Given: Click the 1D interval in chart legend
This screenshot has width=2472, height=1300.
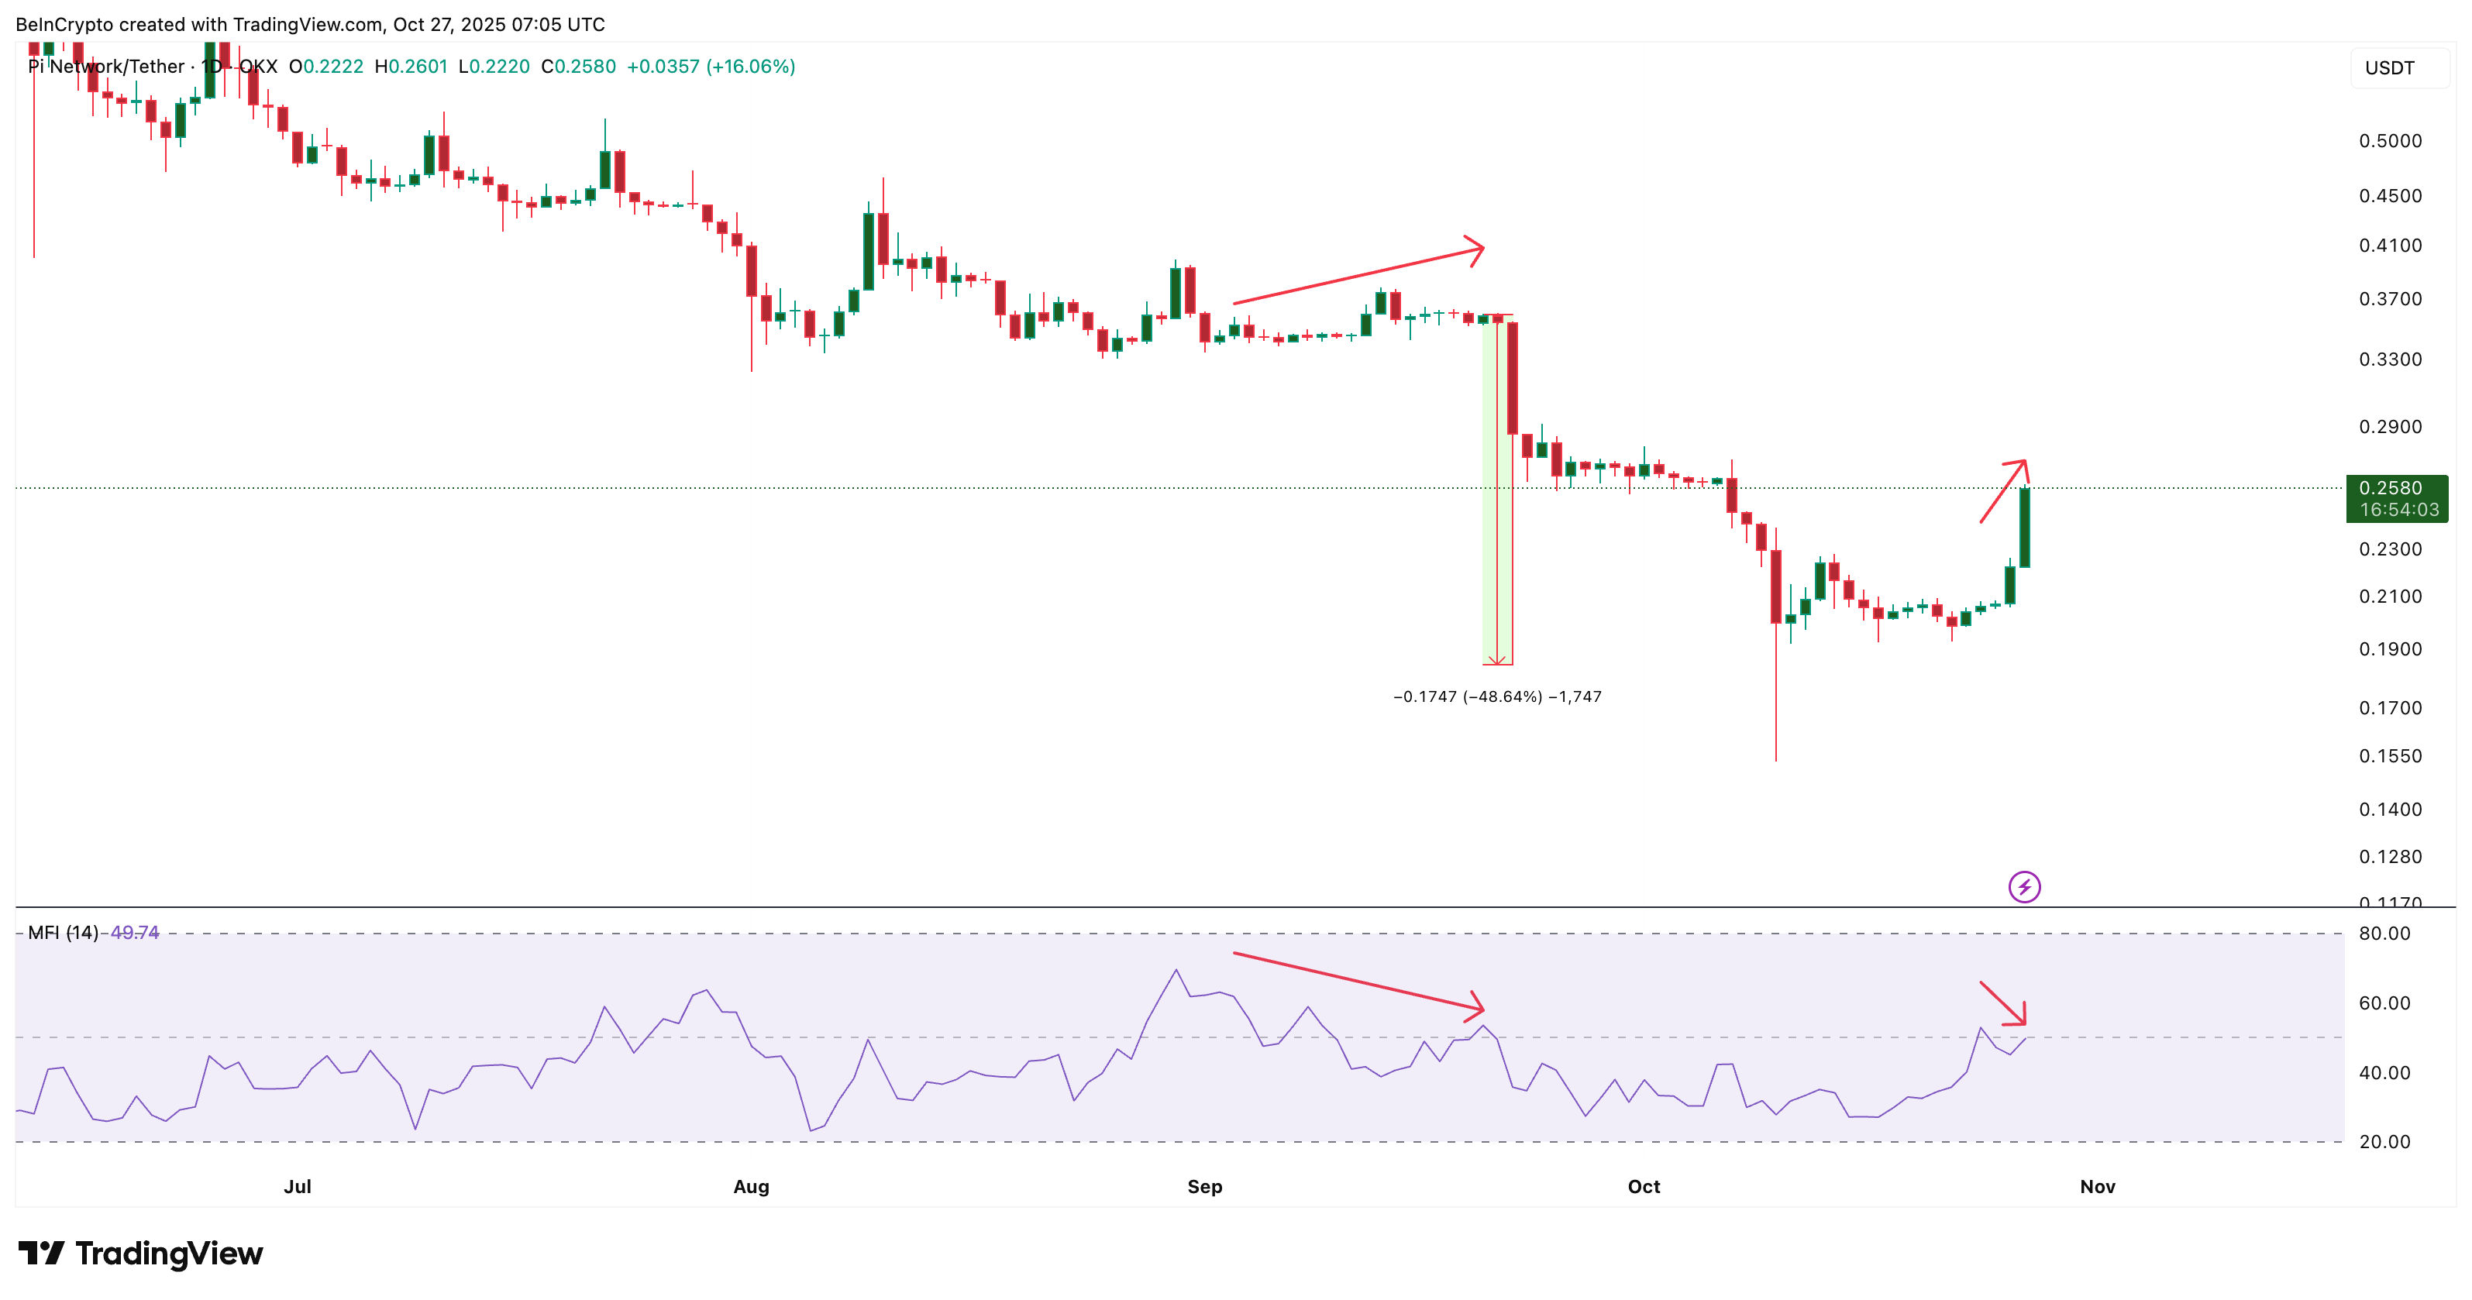Looking at the screenshot, I should [211, 66].
